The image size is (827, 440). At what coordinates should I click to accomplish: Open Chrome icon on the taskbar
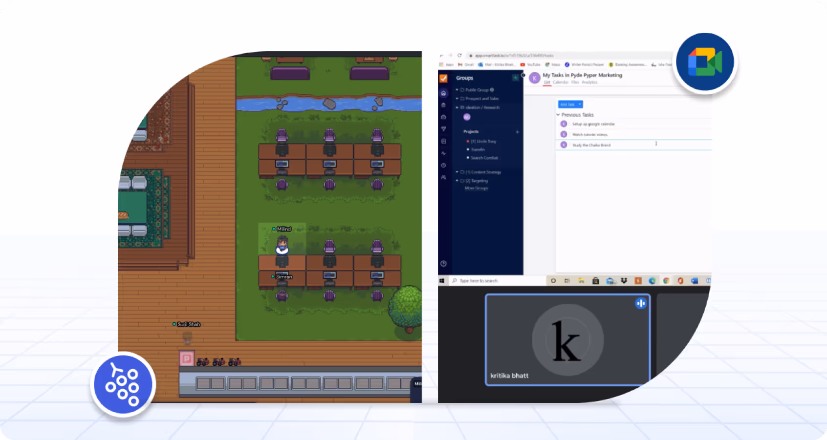coord(666,281)
